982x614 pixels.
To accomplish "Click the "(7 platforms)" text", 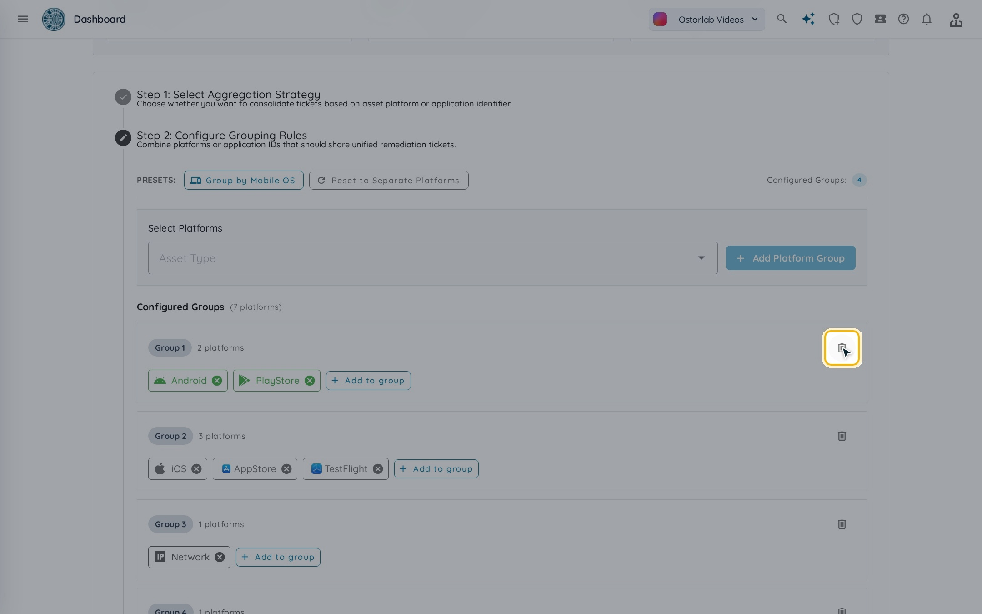I will (256, 307).
